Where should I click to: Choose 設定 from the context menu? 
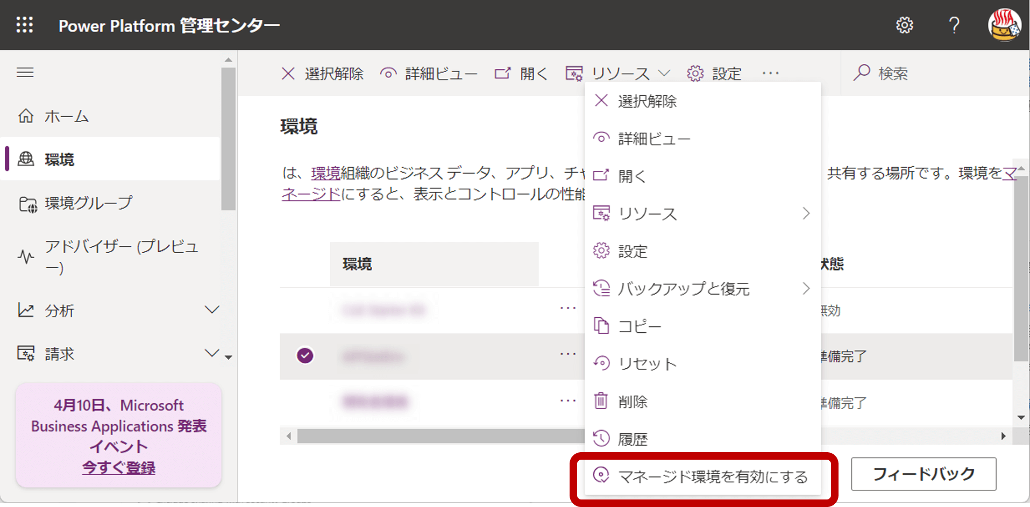coord(702,251)
